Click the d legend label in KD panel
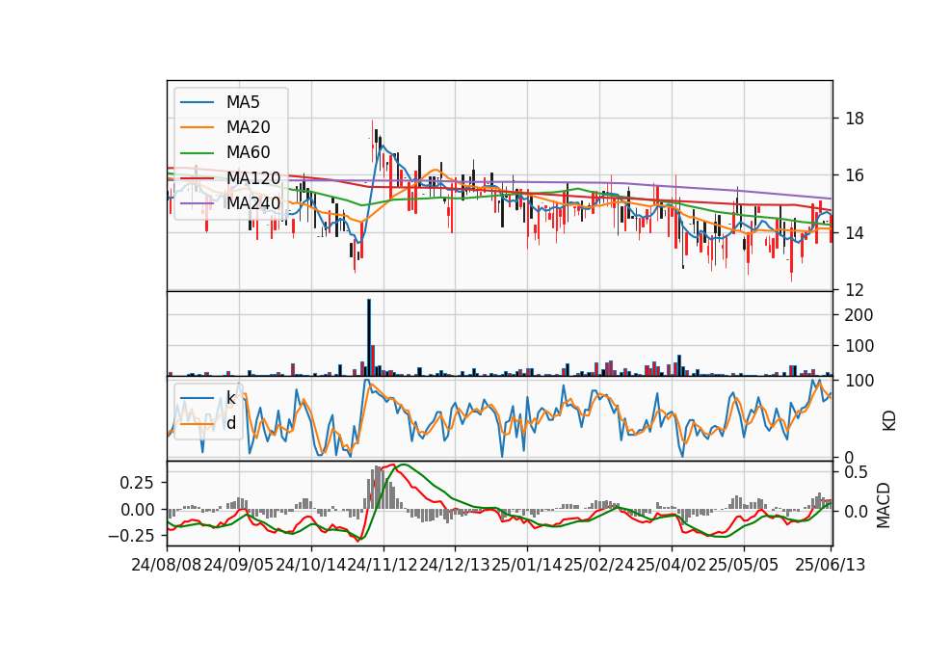 (230, 423)
